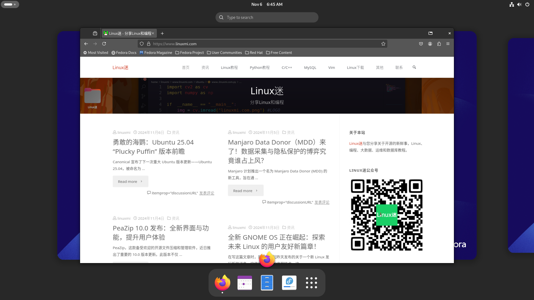Viewport: 534px width, 300px height.
Task: Open the volume icon in top bar
Action: pyautogui.click(x=519, y=4)
